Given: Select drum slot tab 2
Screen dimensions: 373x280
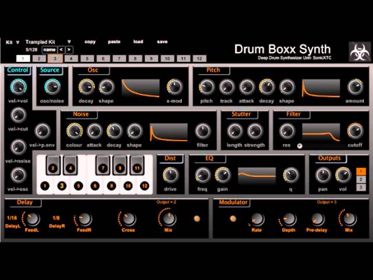Looking at the screenshot, I should coord(39,58).
